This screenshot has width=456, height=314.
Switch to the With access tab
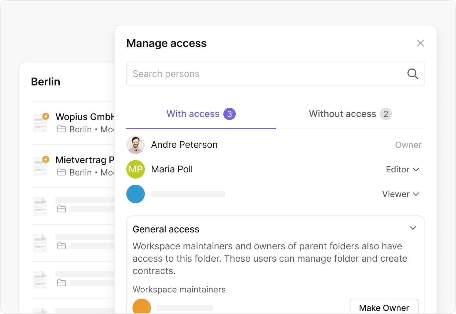[x=201, y=114]
